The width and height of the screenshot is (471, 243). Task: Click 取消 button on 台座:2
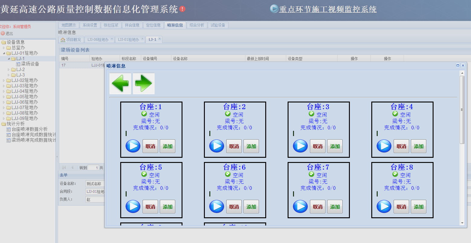coord(234,146)
